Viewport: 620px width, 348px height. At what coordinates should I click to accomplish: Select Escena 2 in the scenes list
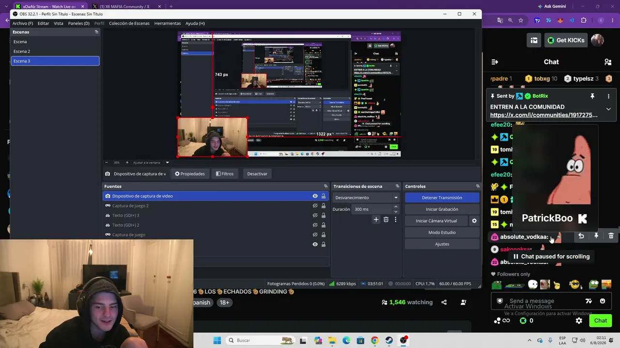[x=55, y=51]
